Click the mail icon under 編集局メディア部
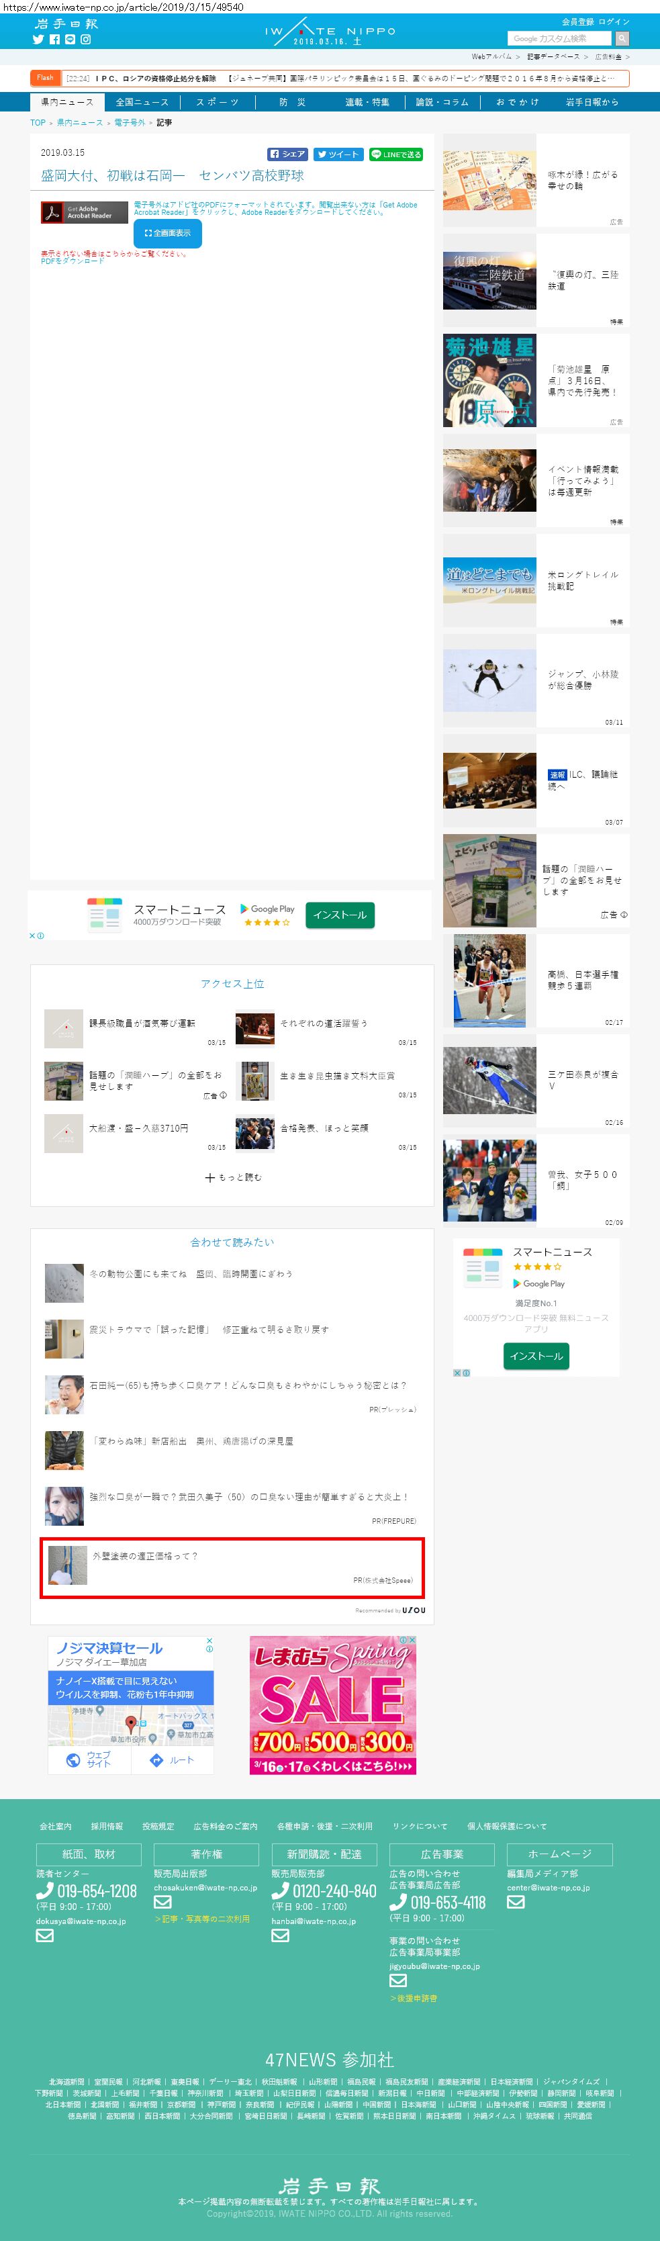The image size is (660, 2241). click(516, 1902)
